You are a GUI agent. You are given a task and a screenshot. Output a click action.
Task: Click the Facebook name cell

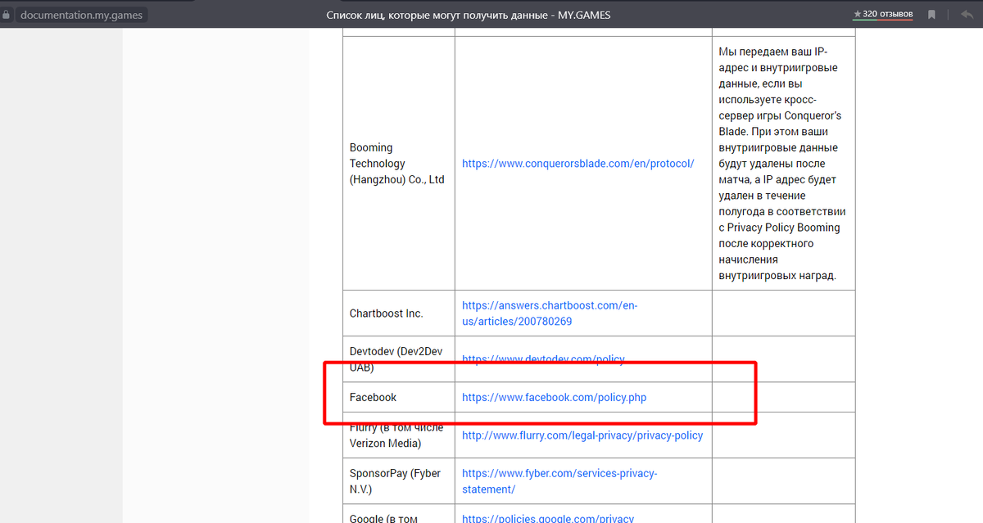pos(398,398)
